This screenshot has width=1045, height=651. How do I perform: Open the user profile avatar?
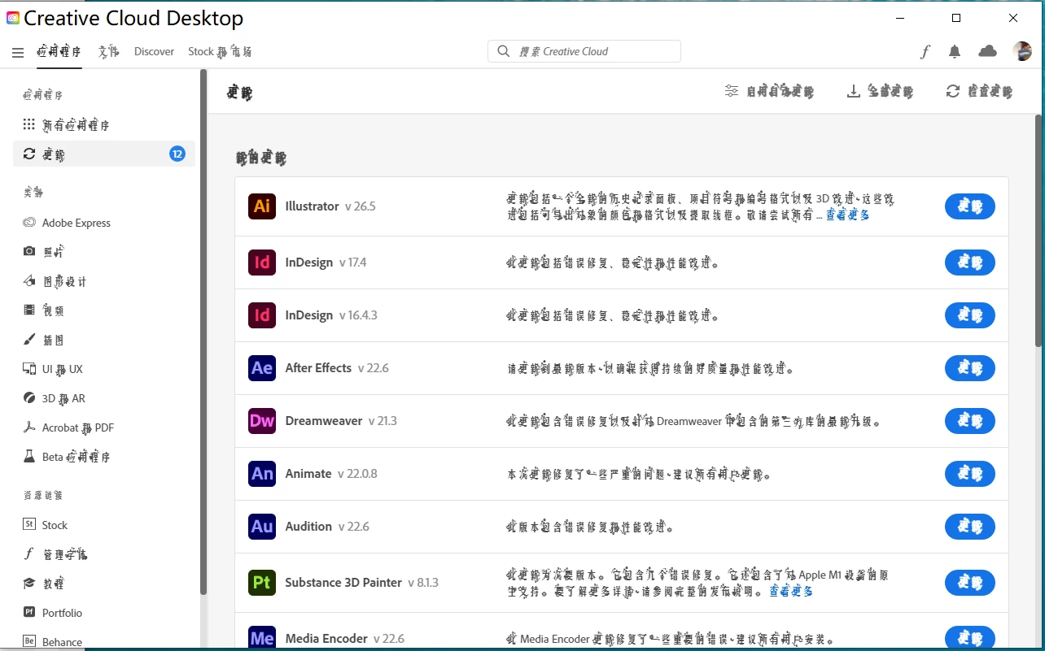(1022, 51)
